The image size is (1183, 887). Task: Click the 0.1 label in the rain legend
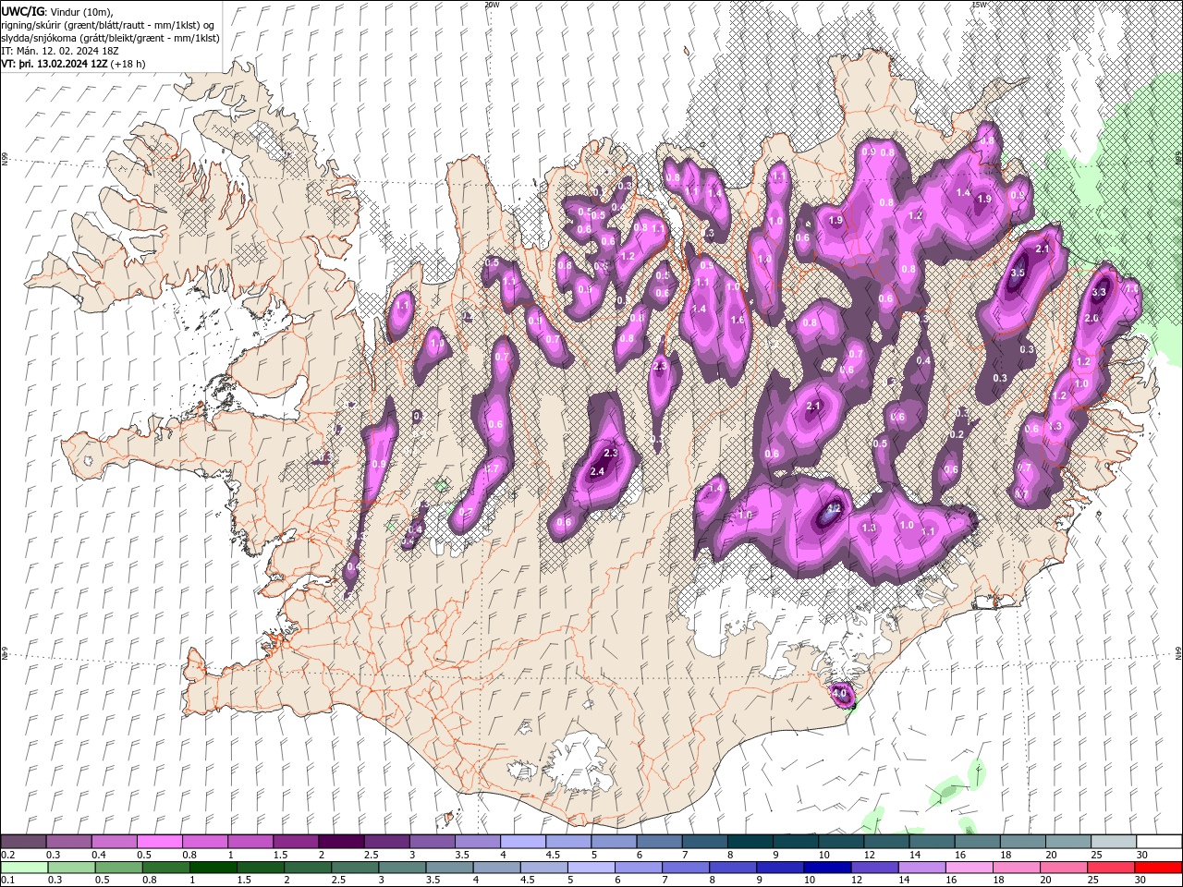coord(7,881)
